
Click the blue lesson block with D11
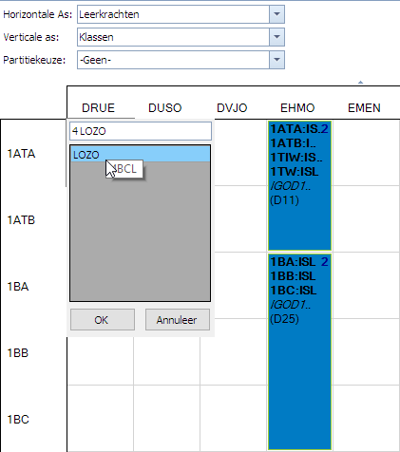(299, 186)
